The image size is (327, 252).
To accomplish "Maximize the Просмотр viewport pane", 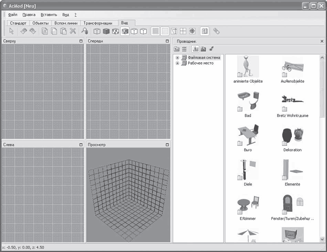I will 167,145.
